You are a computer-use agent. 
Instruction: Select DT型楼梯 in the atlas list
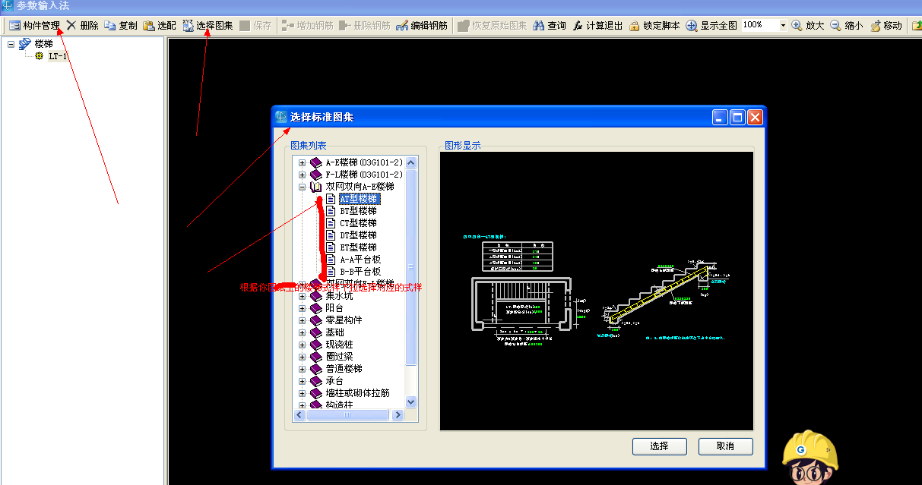(x=358, y=235)
